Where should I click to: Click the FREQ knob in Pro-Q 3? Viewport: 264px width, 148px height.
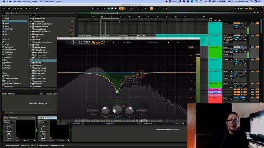105,110
